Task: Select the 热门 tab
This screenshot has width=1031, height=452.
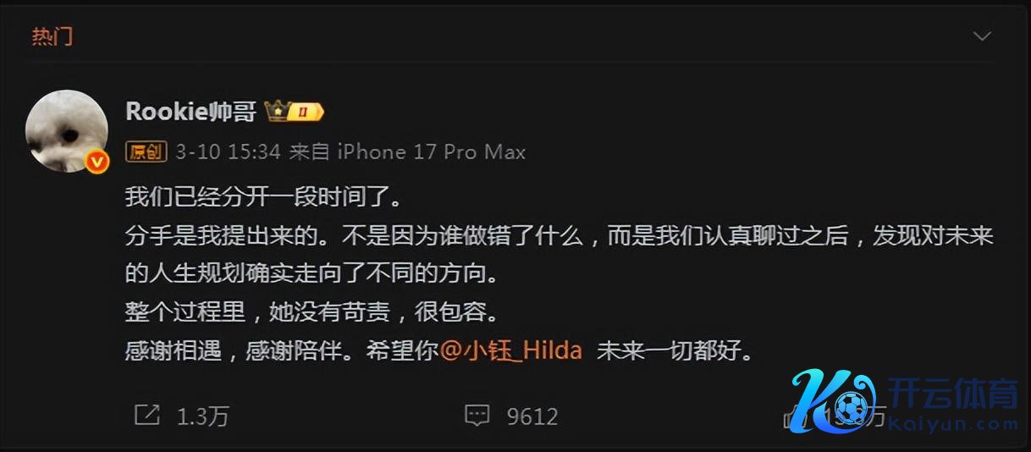Action: coord(52,36)
